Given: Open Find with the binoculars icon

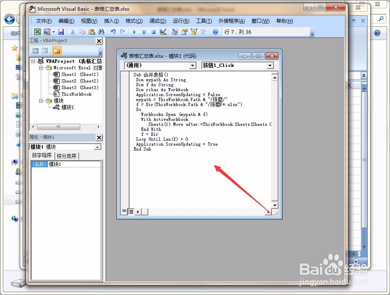Looking at the screenshot, I should (x=101, y=32).
